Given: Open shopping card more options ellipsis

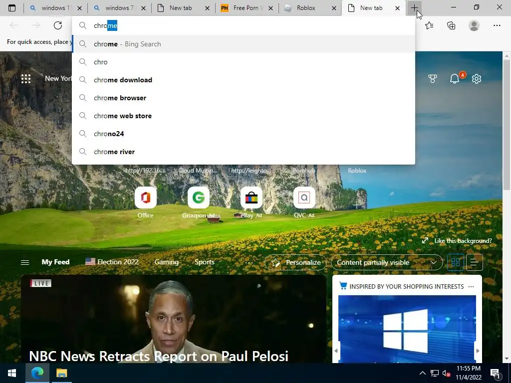Looking at the screenshot, I should pos(471,287).
